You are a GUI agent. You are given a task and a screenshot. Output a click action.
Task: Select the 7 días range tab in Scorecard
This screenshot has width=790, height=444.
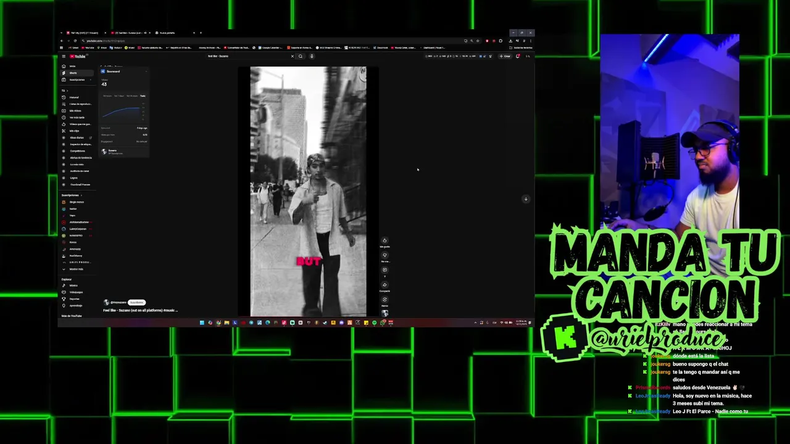click(x=119, y=96)
